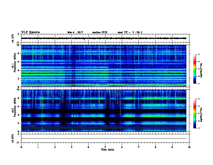Click time axis tick label "0"

(x=21, y=147)
